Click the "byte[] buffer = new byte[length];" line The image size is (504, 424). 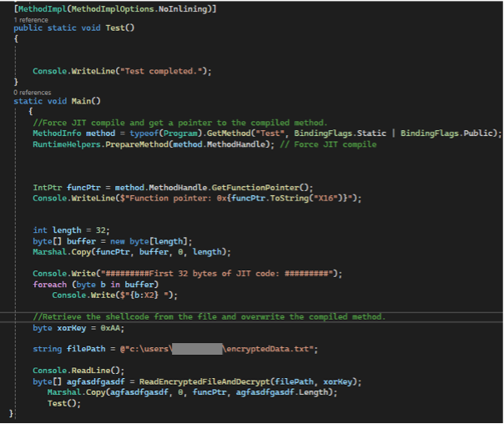point(113,241)
